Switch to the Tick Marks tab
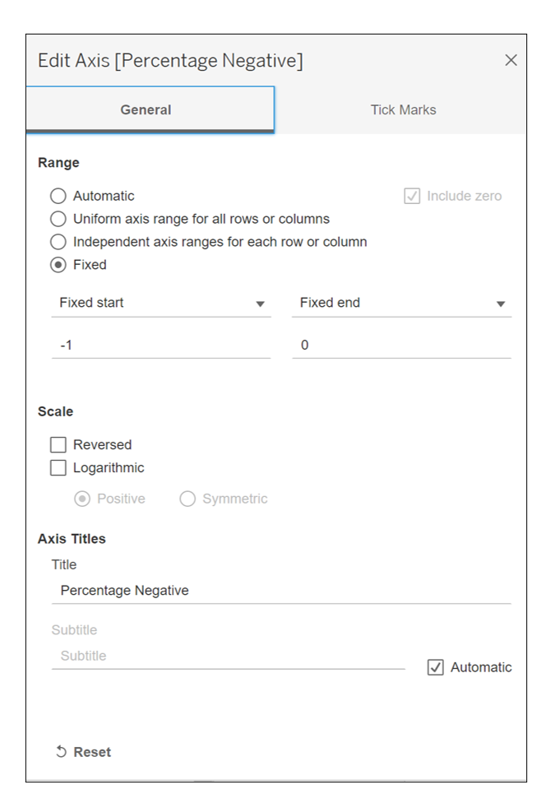The width and height of the screenshot is (546, 803). pyautogui.click(x=403, y=109)
